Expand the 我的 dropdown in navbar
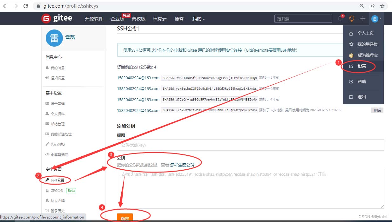 click(198, 19)
